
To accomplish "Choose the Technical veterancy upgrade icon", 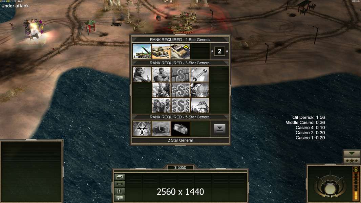I will pyautogui.click(x=180, y=51).
